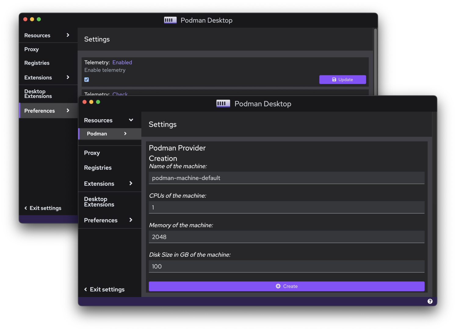
Task: Expand Preferences chevron in back window
Action: [x=68, y=110]
